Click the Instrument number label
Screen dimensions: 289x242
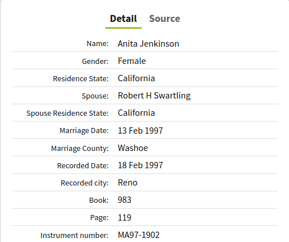[74, 235]
